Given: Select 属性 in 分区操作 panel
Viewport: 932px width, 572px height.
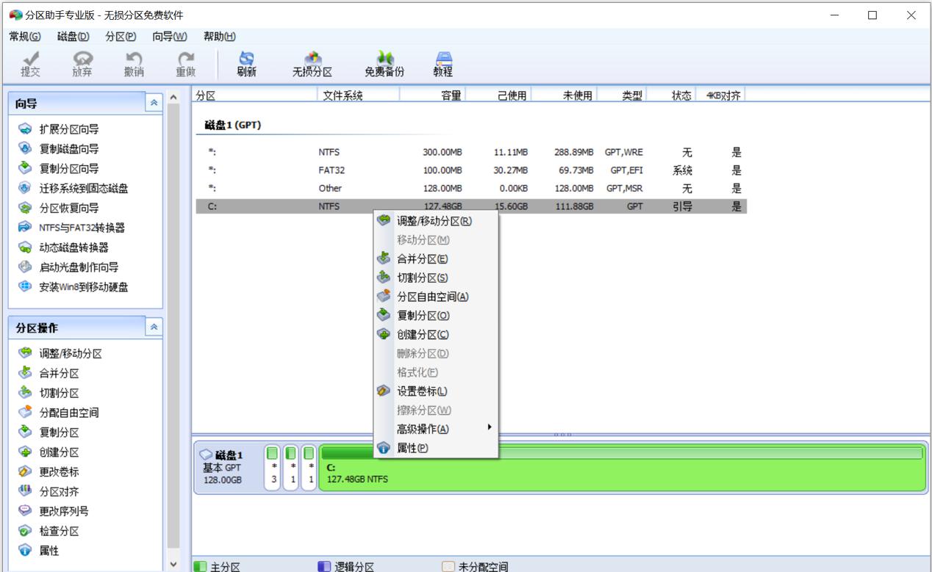Looking at the screenshot, I should pyautogui.click(x=40, y=551).
